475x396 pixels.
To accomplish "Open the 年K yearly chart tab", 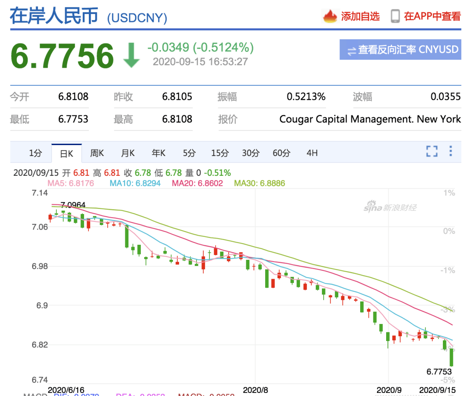I will point(158,153).
